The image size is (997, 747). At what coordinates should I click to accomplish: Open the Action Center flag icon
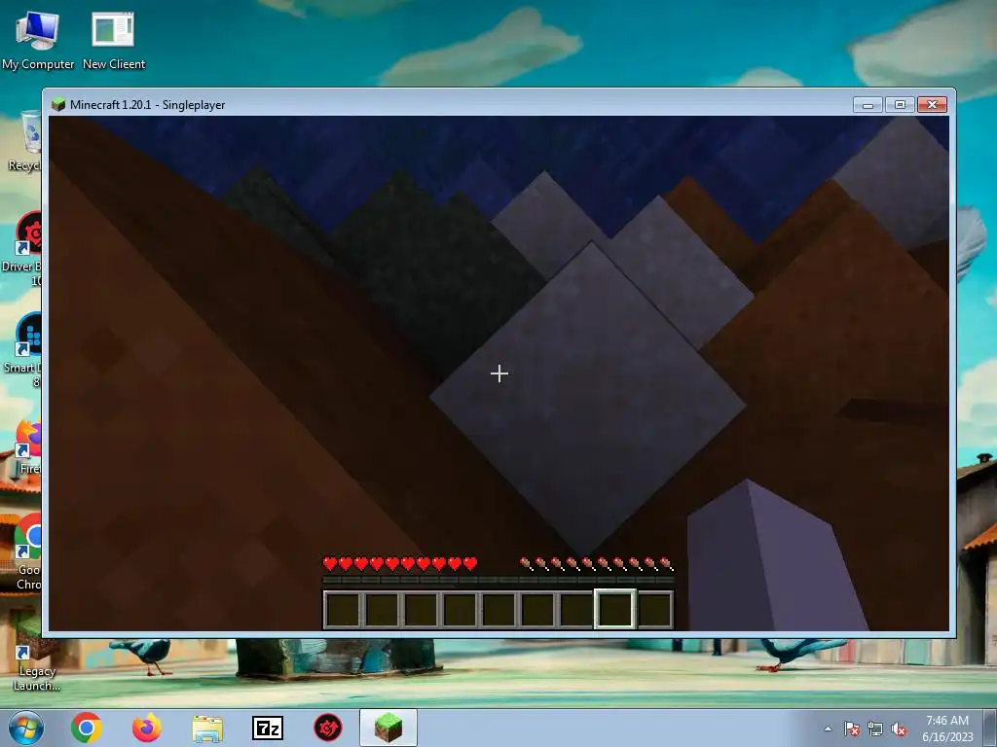[852, 729]
